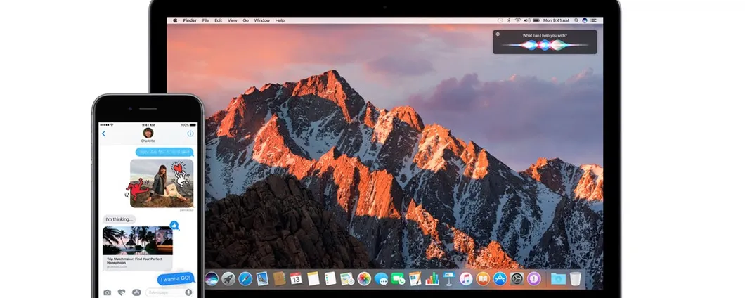Click Bluetooth icon in menu bar

point(509,20)
